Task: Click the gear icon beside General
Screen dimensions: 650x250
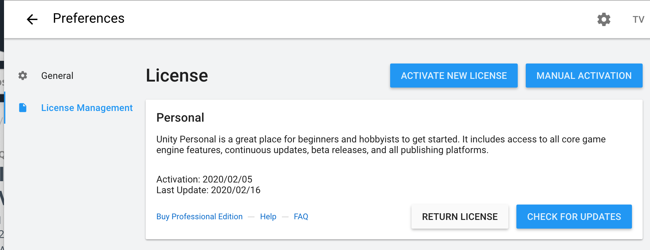Action: (23, 76)
